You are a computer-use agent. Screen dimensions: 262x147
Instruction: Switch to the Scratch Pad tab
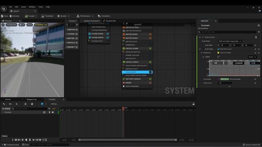(x=109, y=21)
